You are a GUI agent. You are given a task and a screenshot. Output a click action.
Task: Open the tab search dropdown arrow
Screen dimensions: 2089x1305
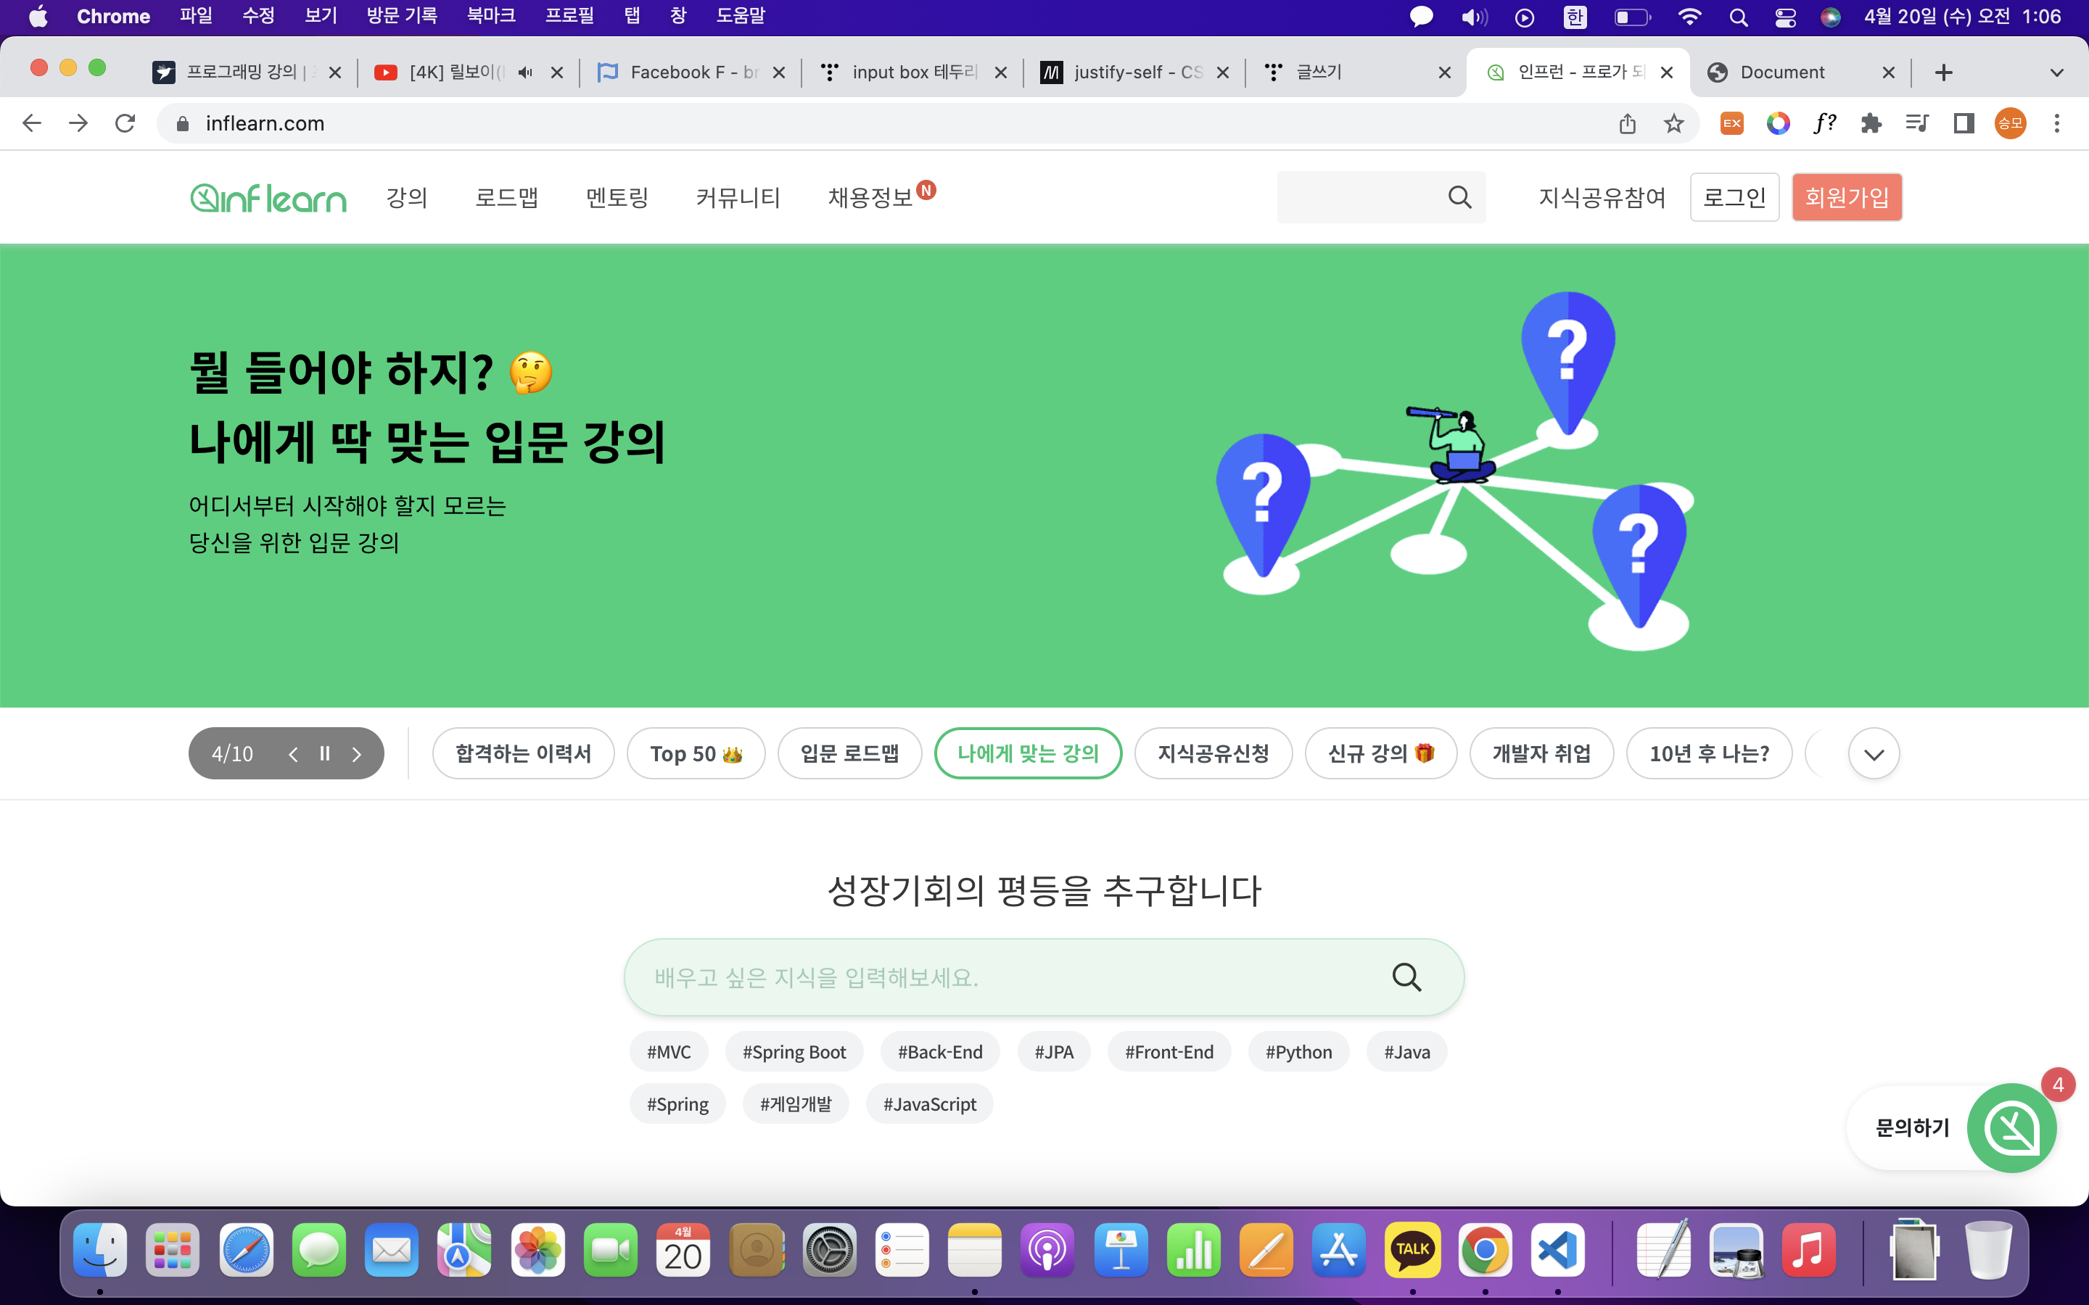pyautogui.click(x=2057, y=72)
